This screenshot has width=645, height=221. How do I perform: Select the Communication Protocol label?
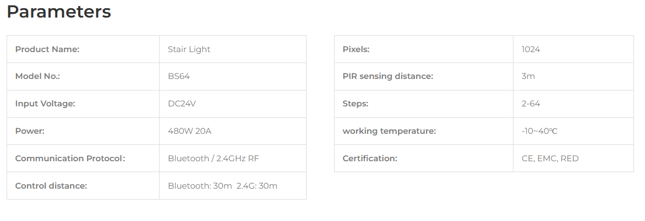(70, 158)
